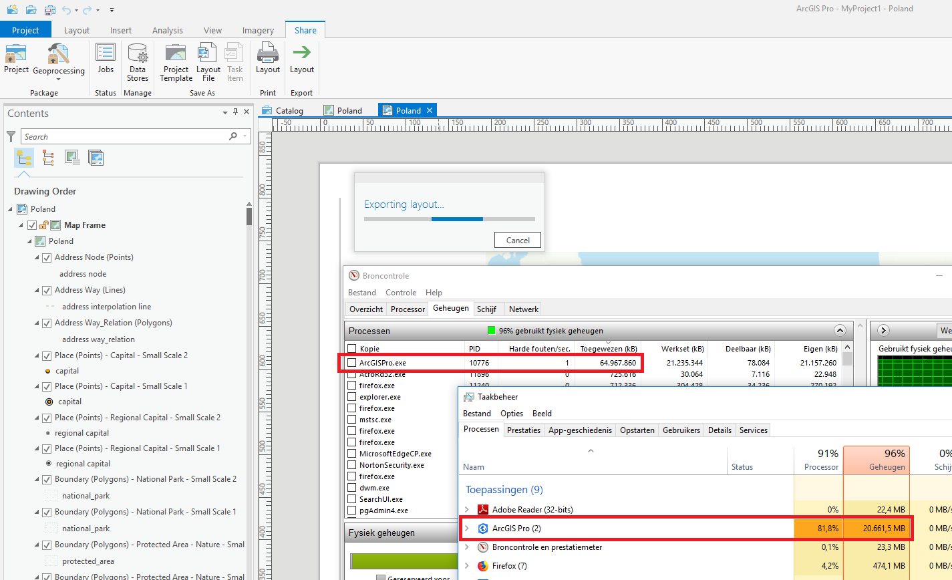Open the Jobs status button
952x580 pixels.
coord(106,59)
